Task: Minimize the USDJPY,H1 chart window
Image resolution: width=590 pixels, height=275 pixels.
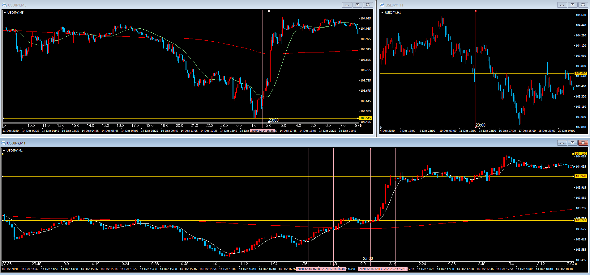Action: tap(562, 5)
